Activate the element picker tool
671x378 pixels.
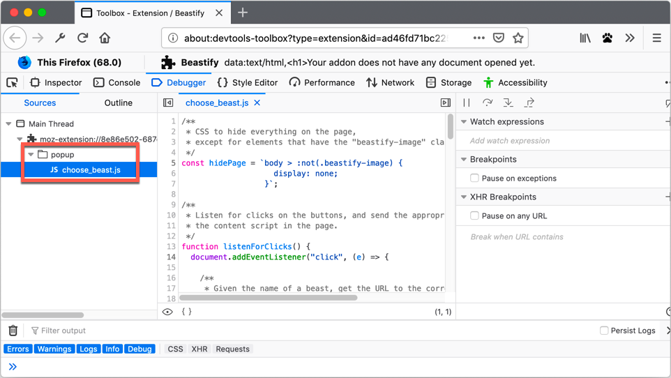12,82
